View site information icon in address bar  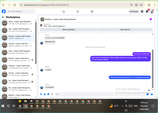pyautogui.click(x=21, y=5)
